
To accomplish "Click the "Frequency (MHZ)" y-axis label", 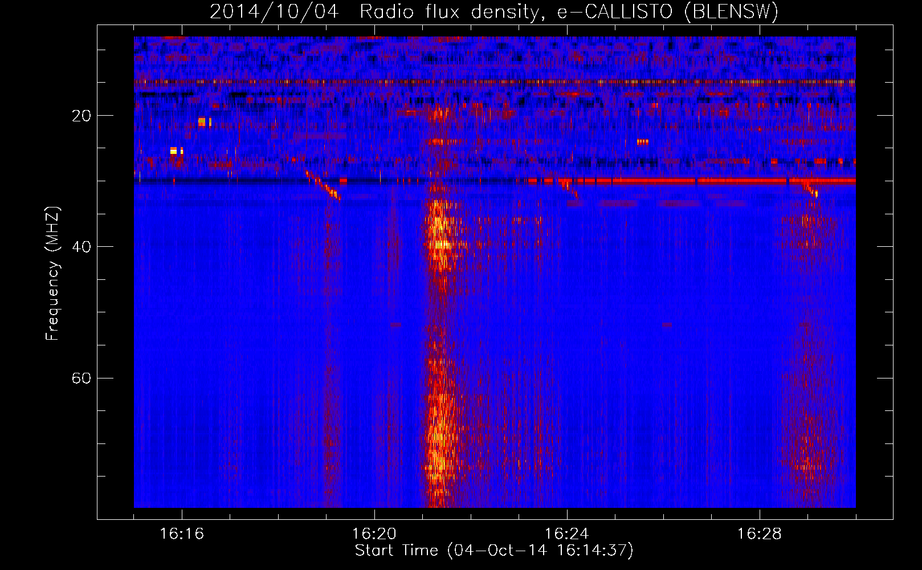I will [52, 274].
